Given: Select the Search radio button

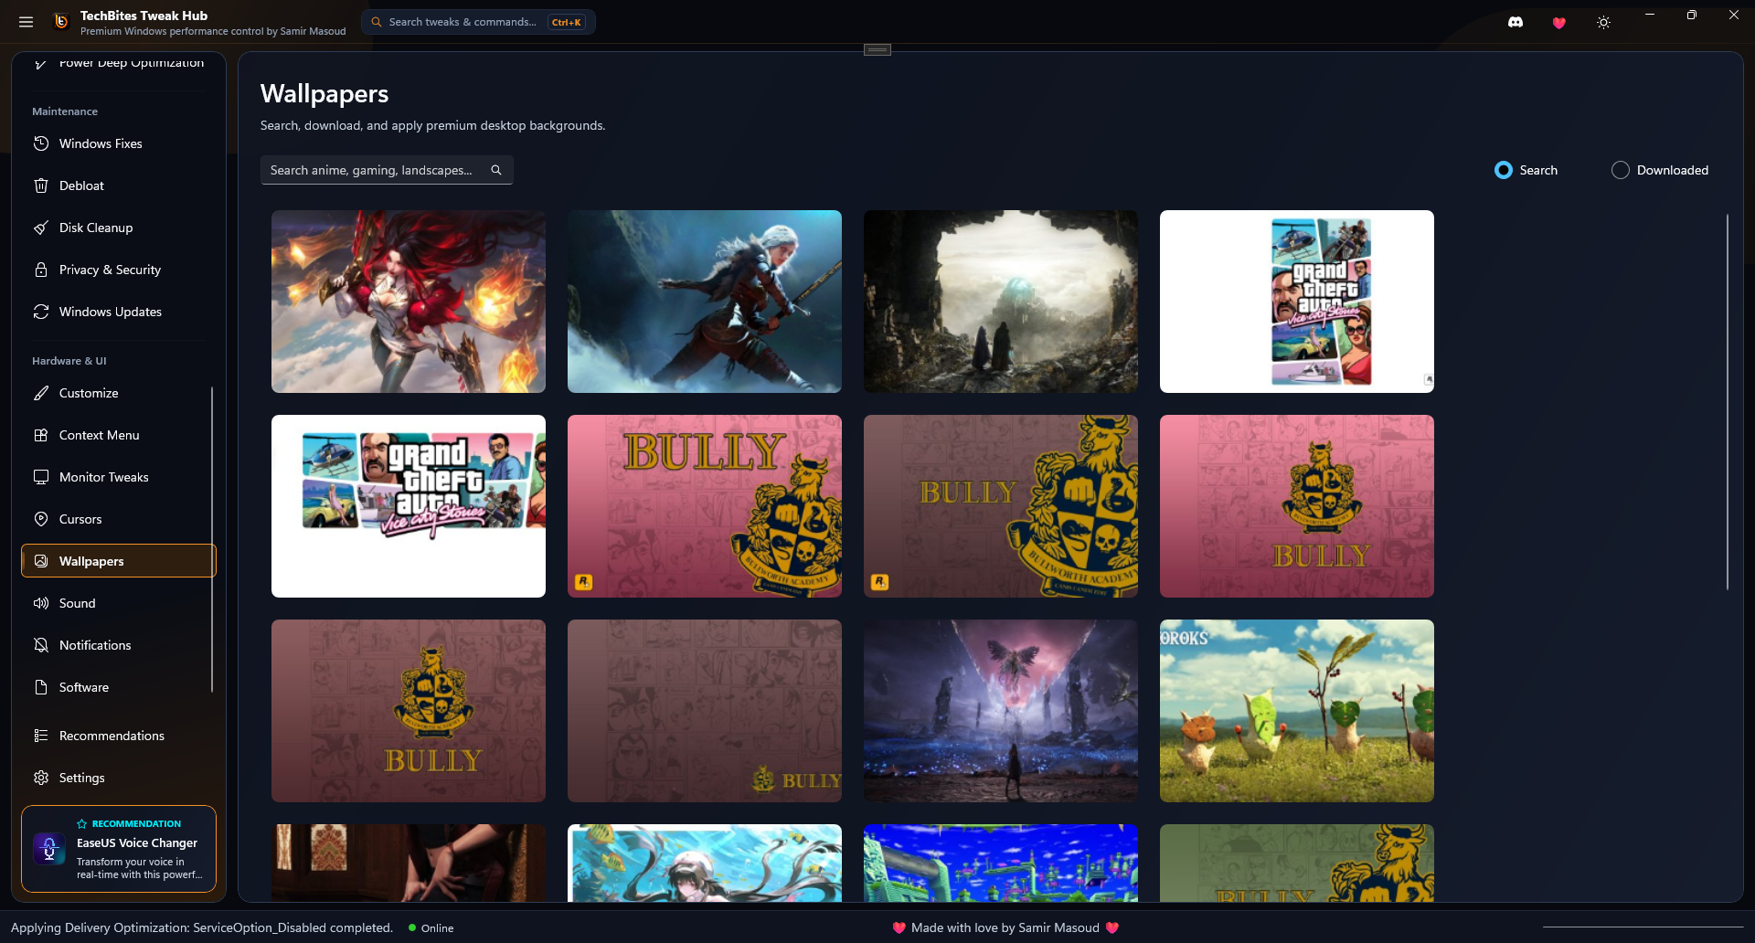Looking at the screenshot, I should [x=1504, y=170].
